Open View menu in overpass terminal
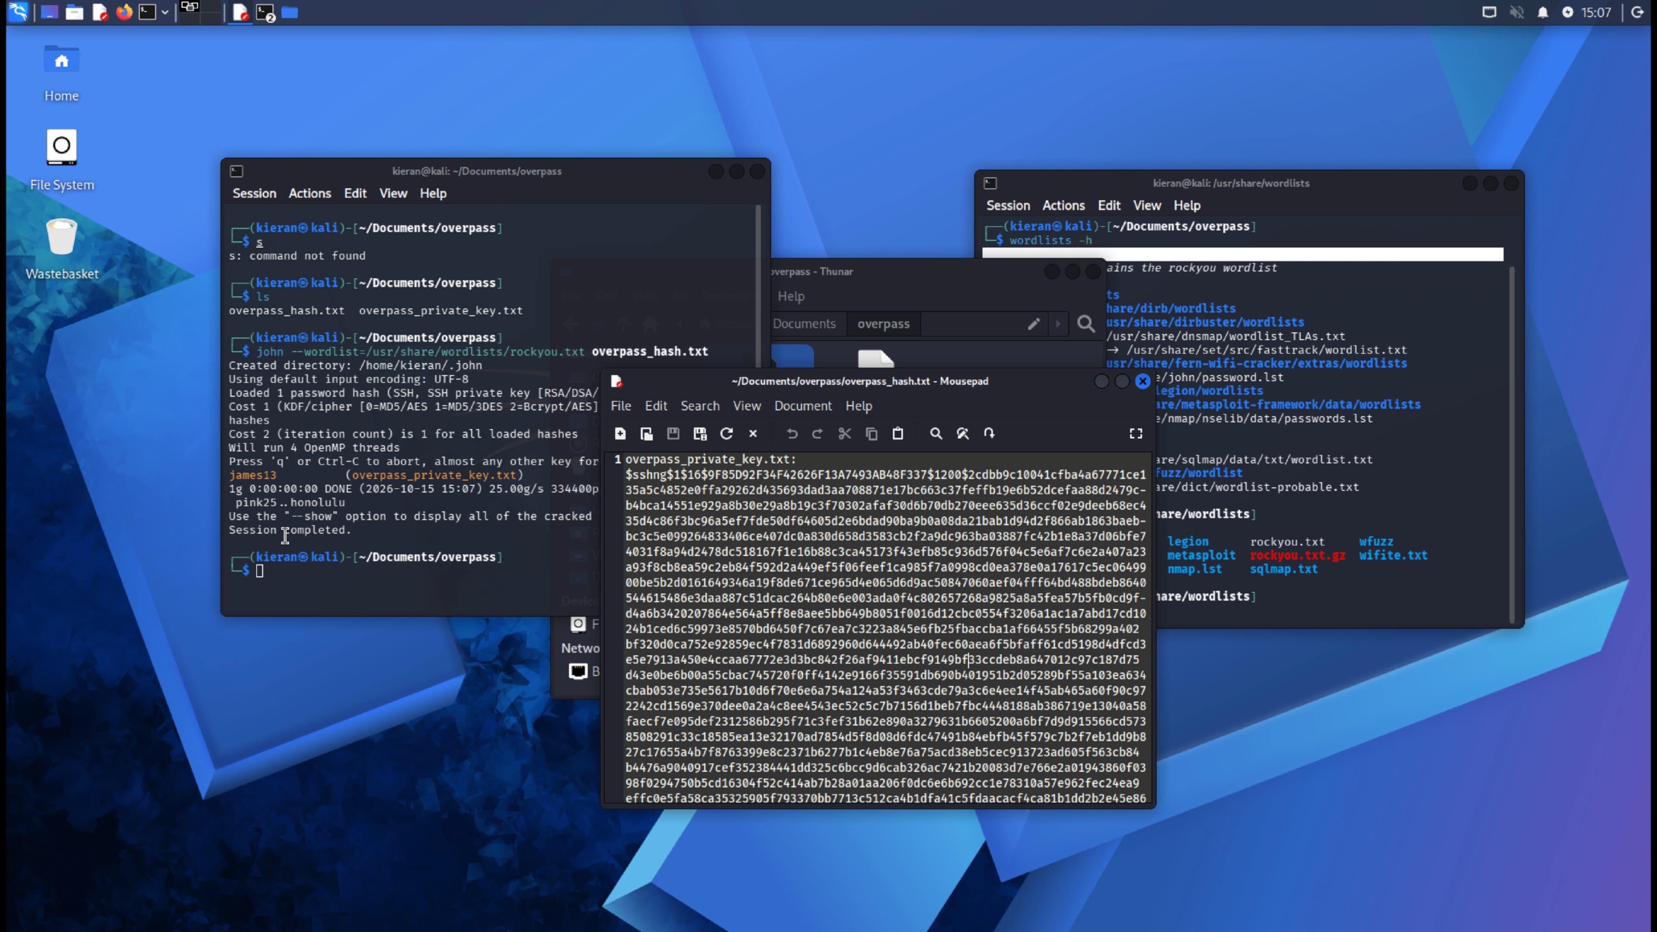Image resolution: width=1657 pixels, height=932 pixels. 393,194
